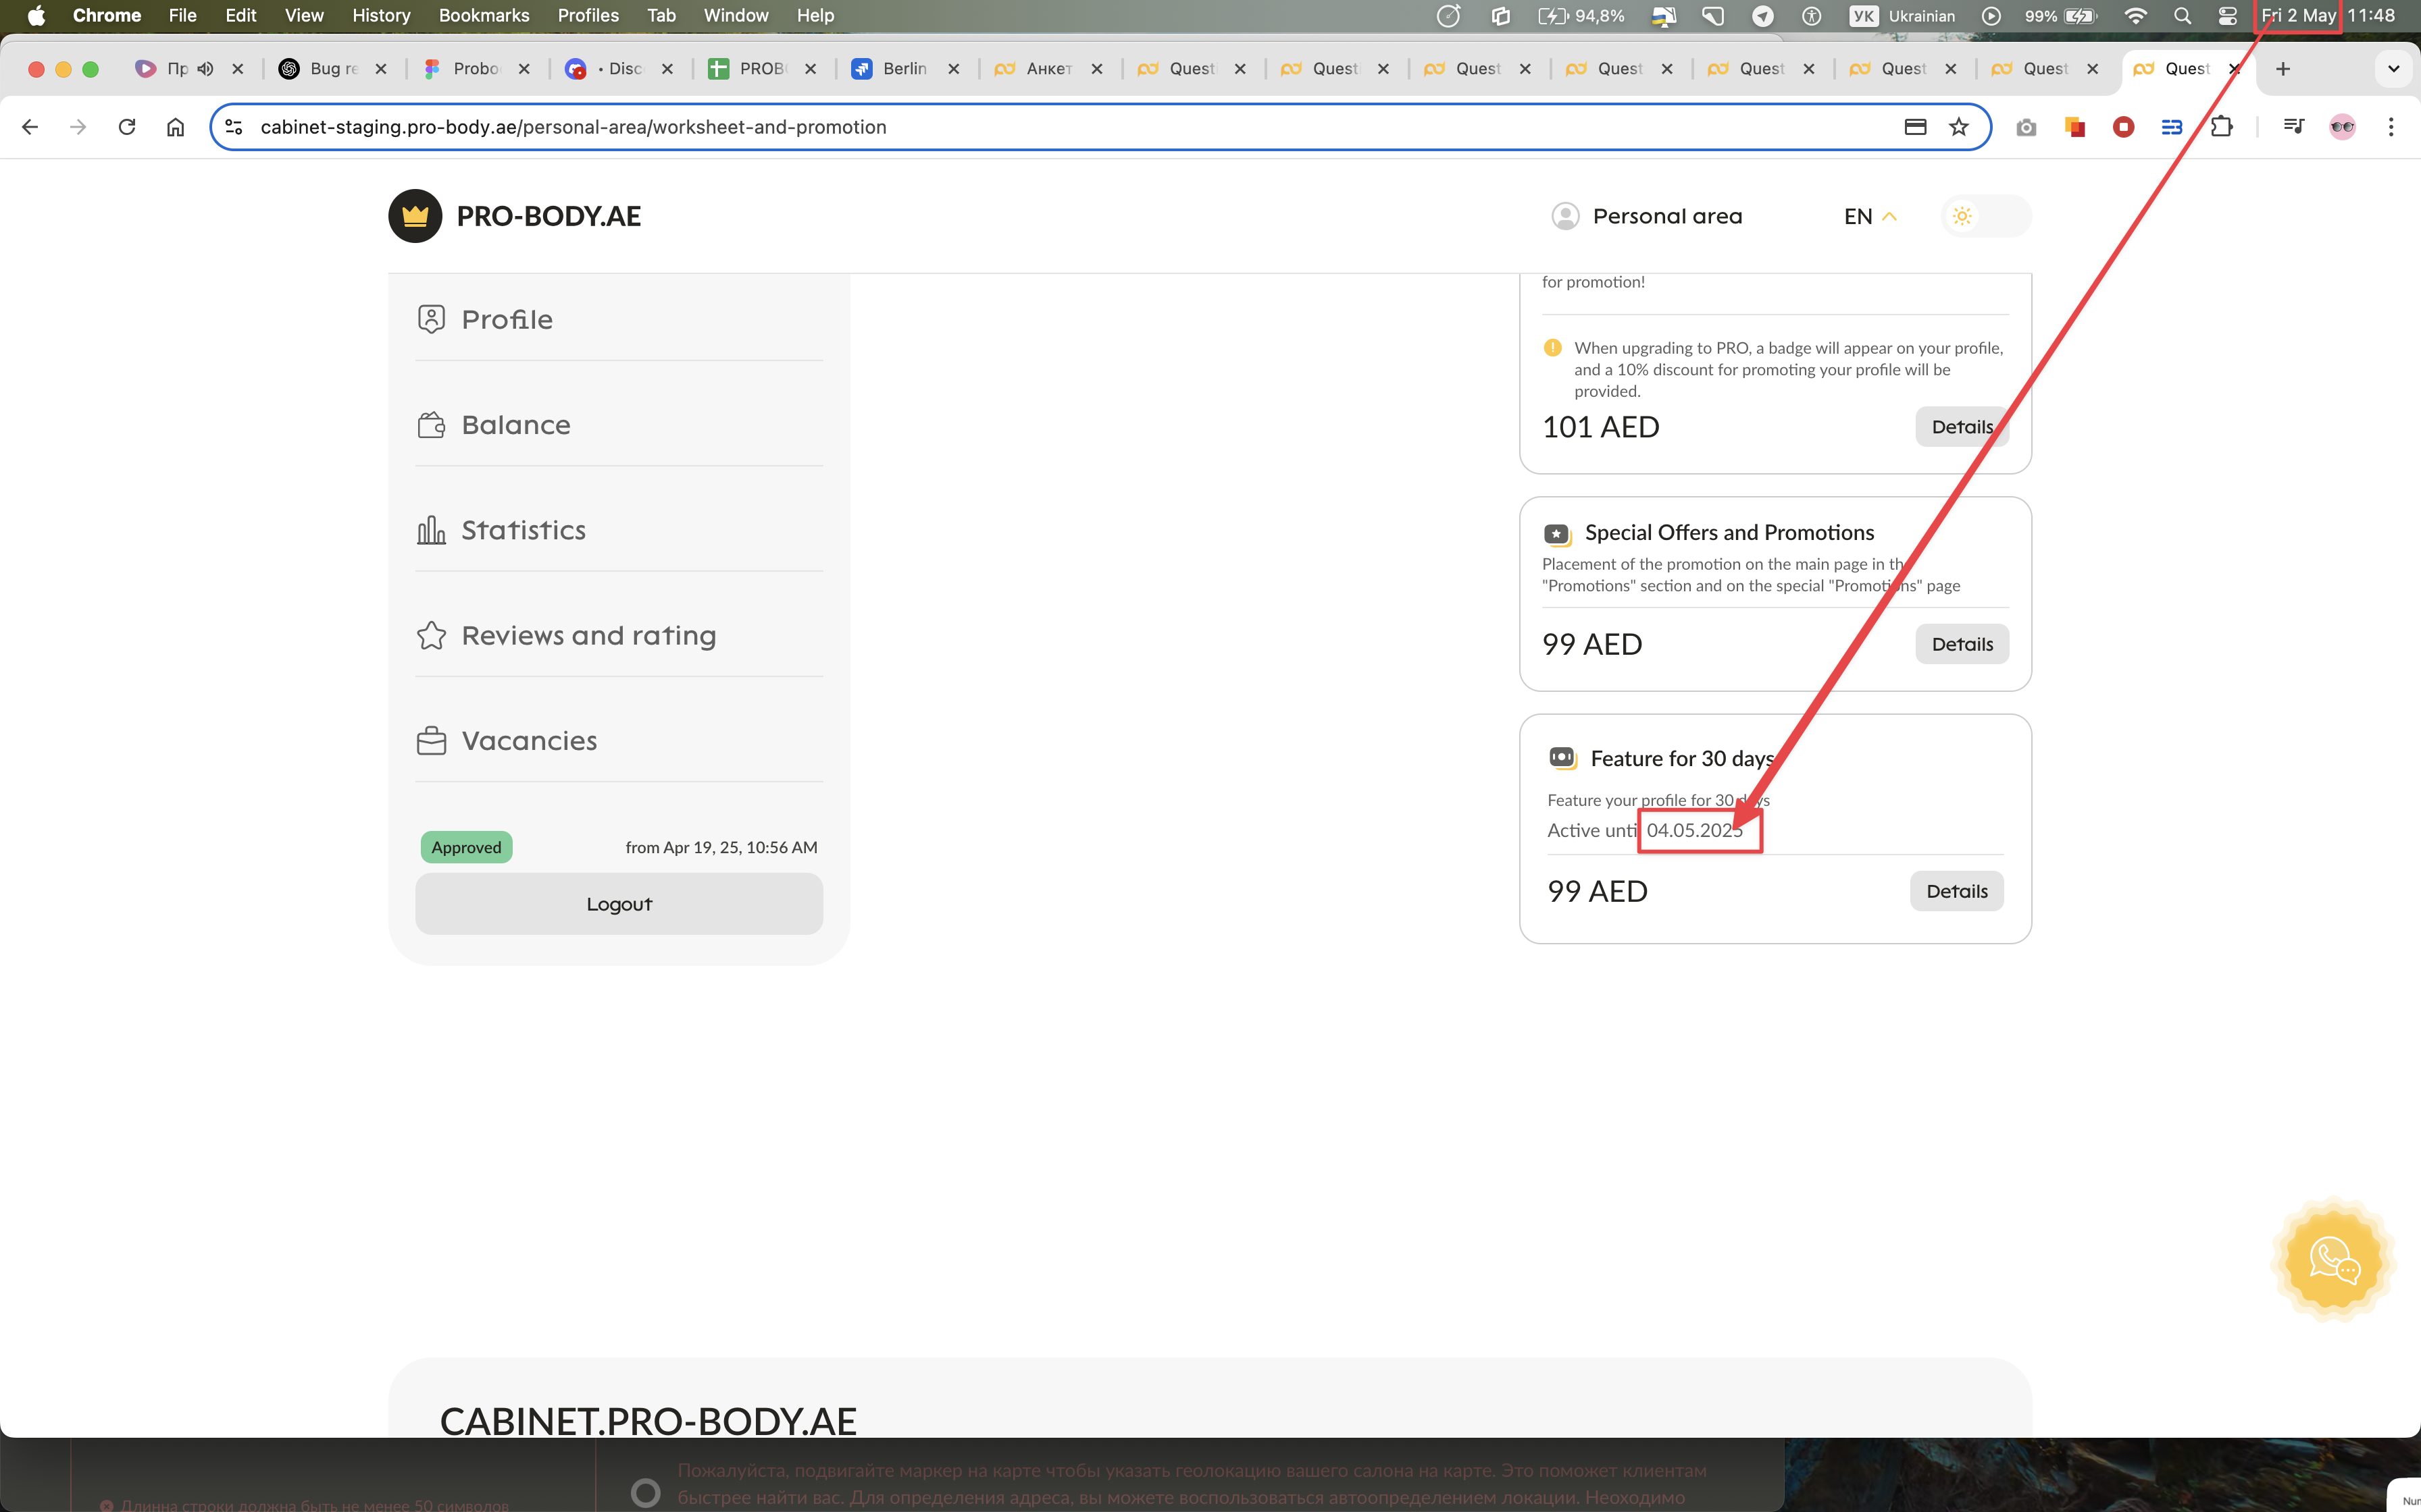Viewport: 2421px width, 1512px height.
Task: Click the Personal area user avatar icon
Action: (1564, 216)
